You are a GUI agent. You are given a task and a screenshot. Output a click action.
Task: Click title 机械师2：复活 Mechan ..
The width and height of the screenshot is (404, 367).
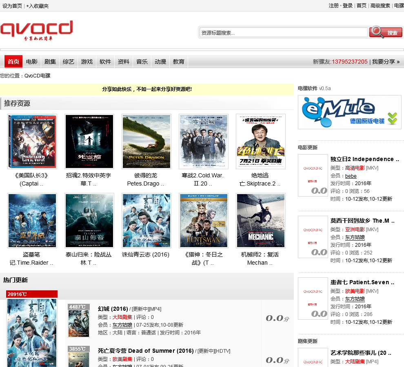click(260, 259)
